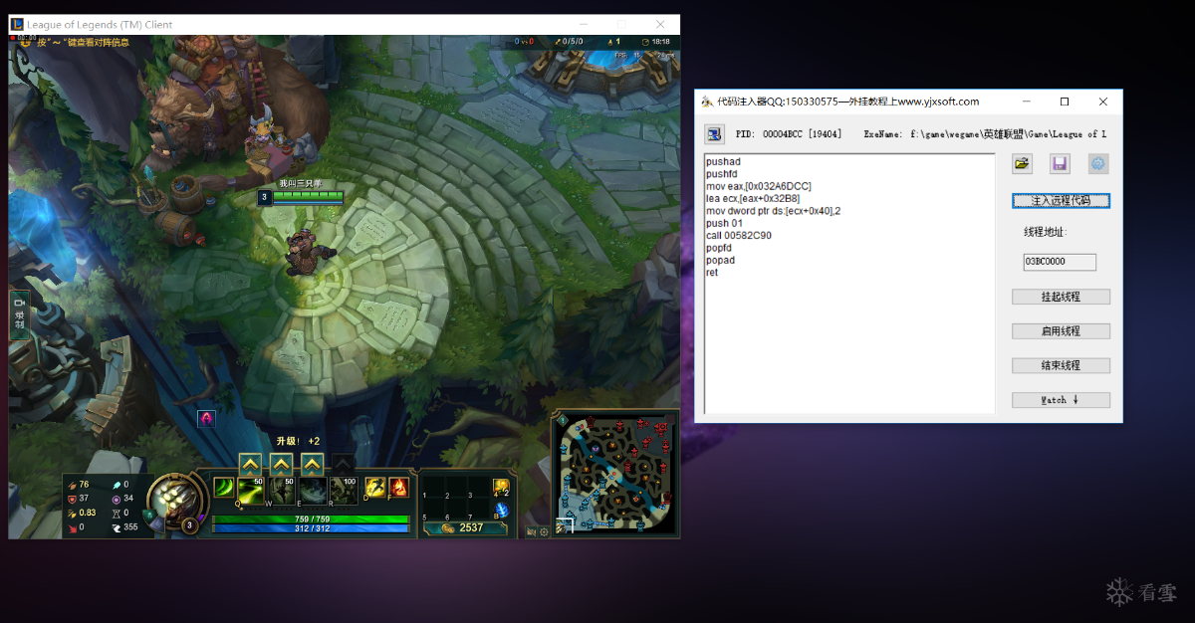Use the F Ignite summoner spell
This screenshot has height=623, width=1195.
point(398,488)
